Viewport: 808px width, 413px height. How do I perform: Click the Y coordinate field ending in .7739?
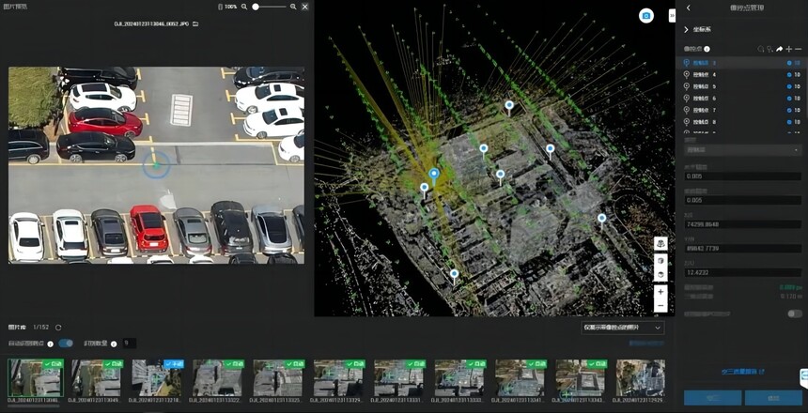click(742, 248)
